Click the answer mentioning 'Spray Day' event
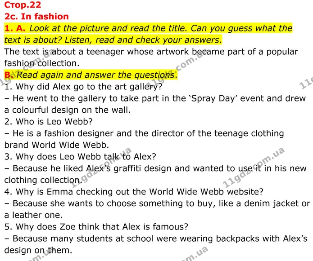 click(x=155, y=104)
